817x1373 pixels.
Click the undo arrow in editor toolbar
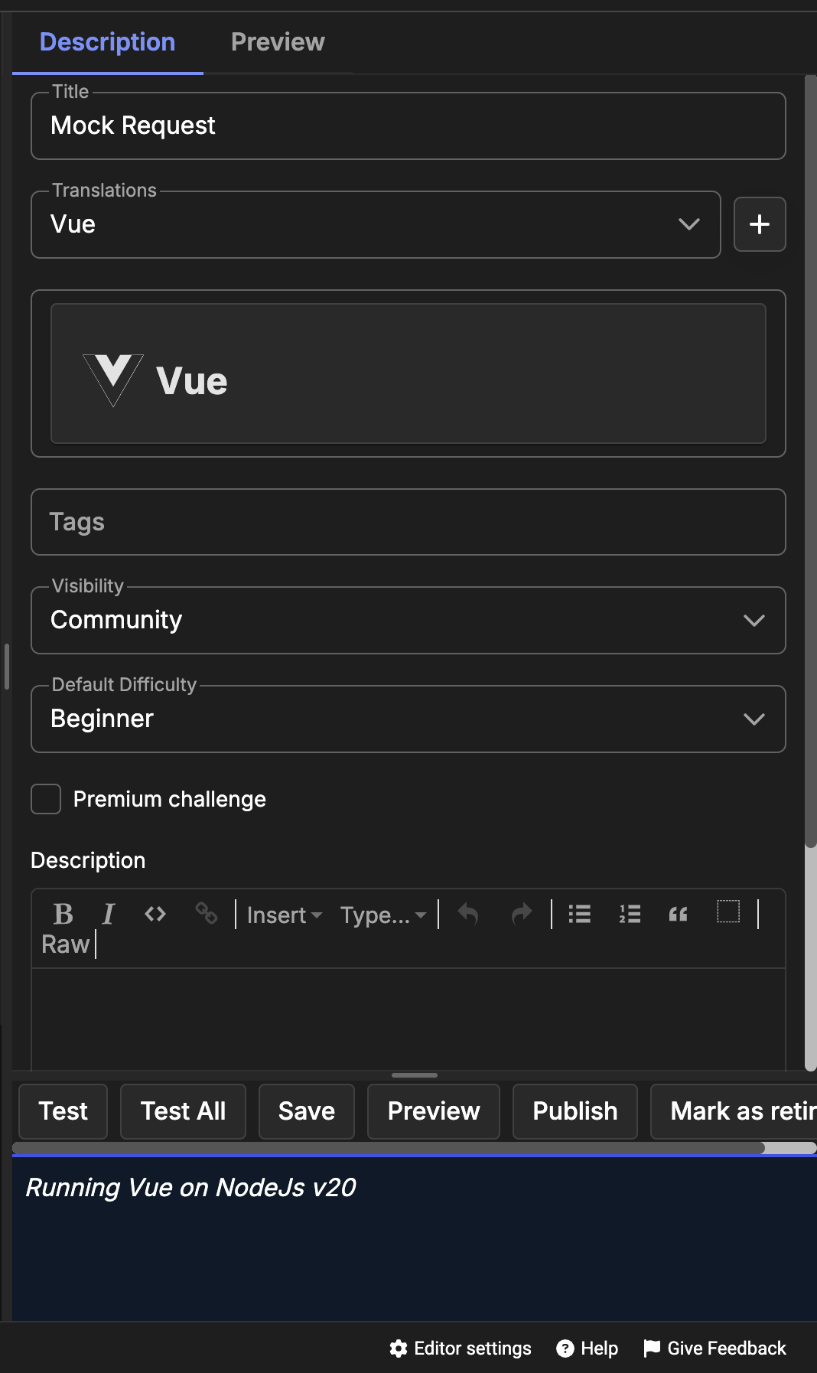[468, 914]
